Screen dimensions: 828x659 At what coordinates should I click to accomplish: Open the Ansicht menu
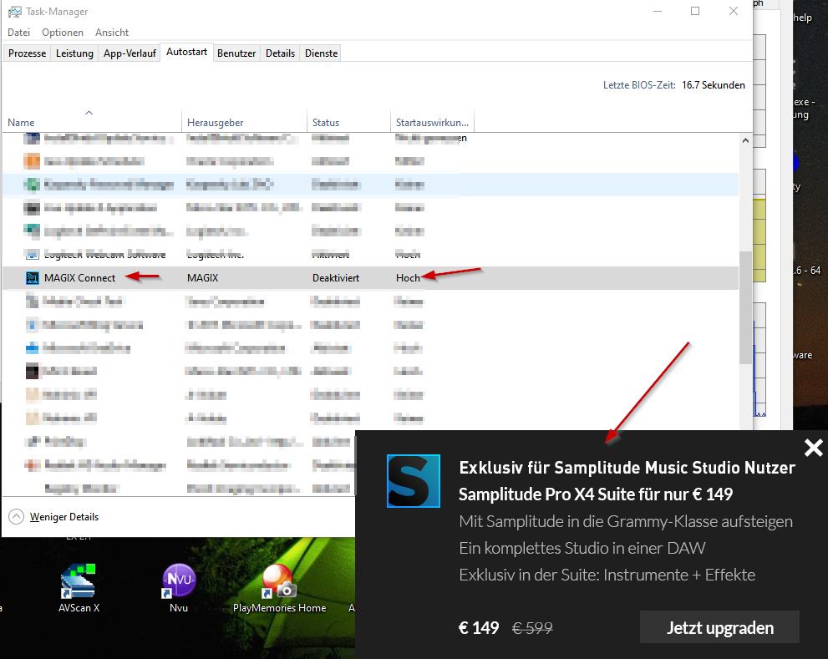pyautogui.click(x=111, y=33)
